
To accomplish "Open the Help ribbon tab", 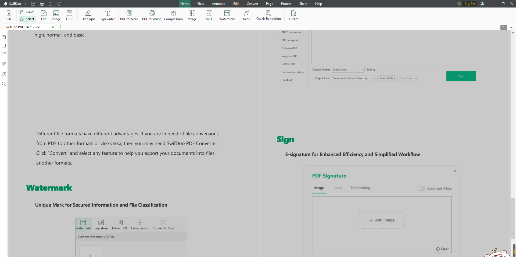I will tap(318, 4).
